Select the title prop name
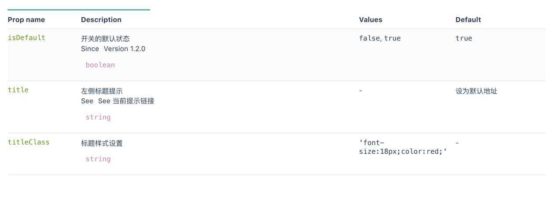 18,90
